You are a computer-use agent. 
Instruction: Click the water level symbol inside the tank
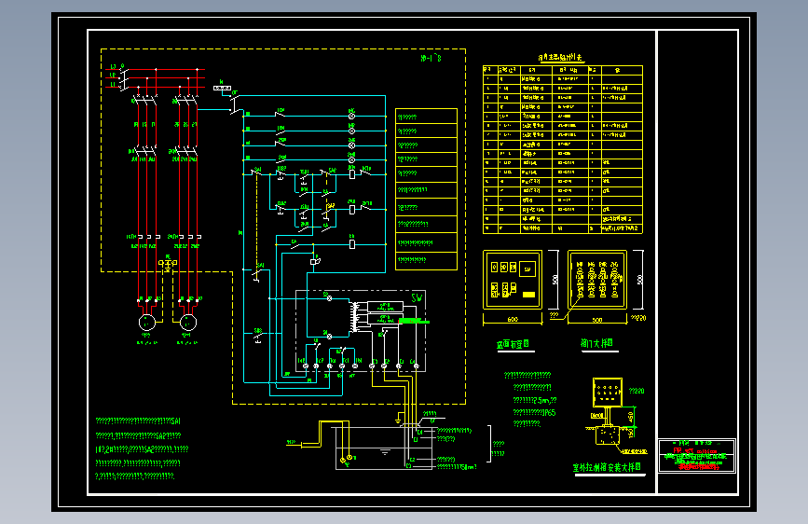coord(385,452)
